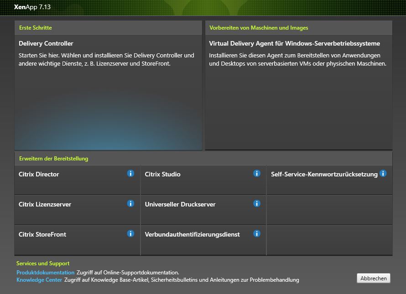Open info icon next to Citrix Studio
The width and height of the screenshot is (406, 294).
[x=257, y=173]
